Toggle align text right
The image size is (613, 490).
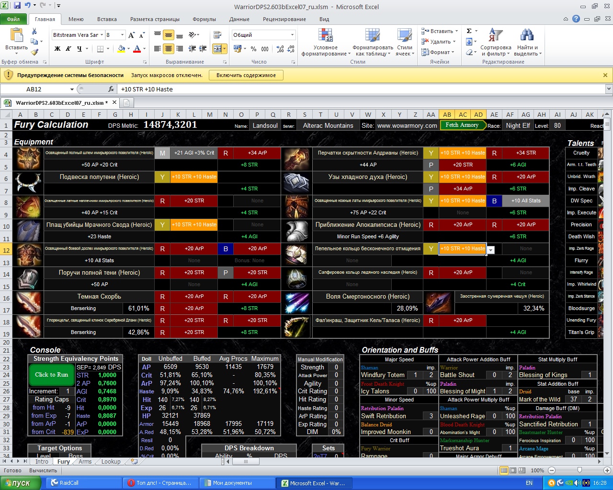pyautogui.click(x=180, y=49)
